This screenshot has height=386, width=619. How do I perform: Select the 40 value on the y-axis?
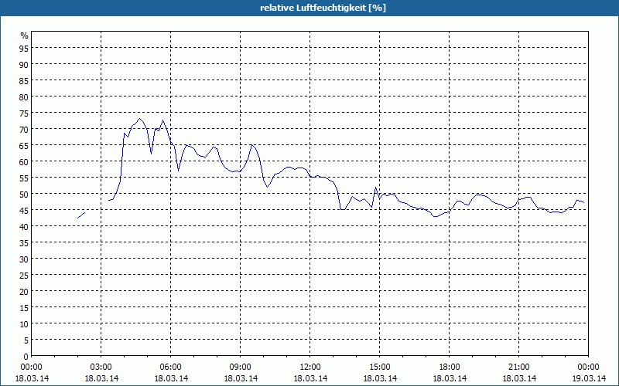click(24, 226)
